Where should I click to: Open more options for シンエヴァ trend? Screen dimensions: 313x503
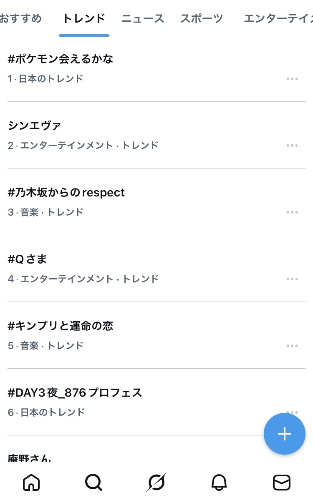[x=292, y=146]
